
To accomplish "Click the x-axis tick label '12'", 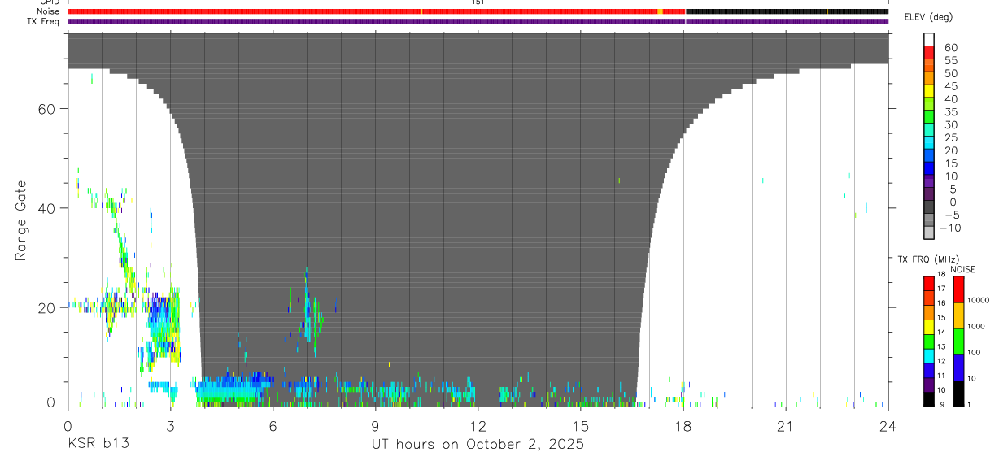I will point(478,427).
